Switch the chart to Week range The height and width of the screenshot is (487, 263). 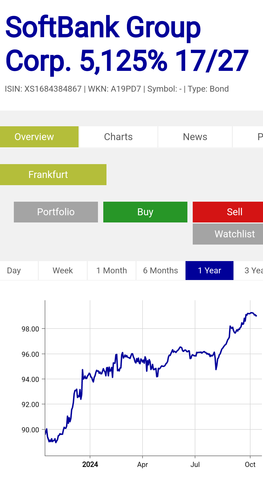pos(63,270)
